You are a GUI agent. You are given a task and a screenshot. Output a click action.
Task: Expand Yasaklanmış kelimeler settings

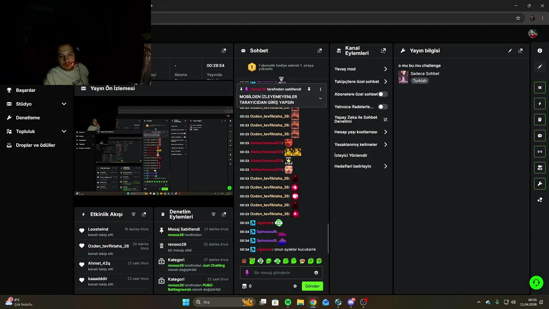(x=361, y=145)
